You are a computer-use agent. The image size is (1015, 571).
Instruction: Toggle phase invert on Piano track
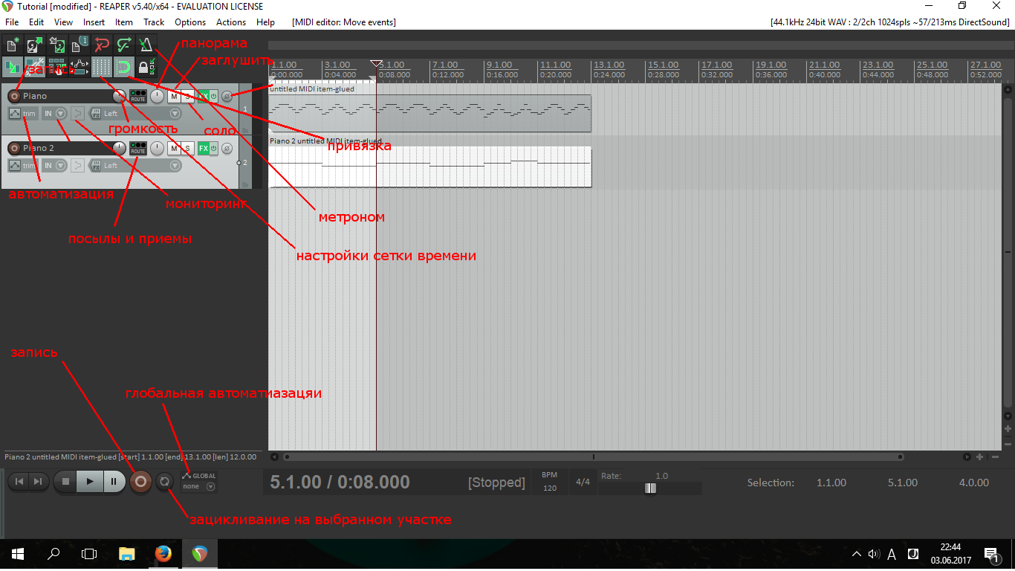tap(227, 96)
